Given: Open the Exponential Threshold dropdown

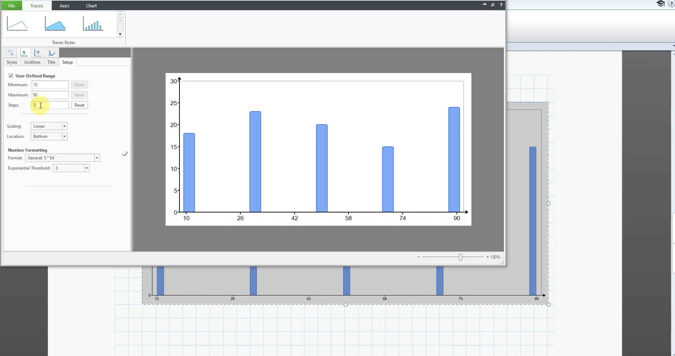Looking at the screenshot, I should pos(87,168).
